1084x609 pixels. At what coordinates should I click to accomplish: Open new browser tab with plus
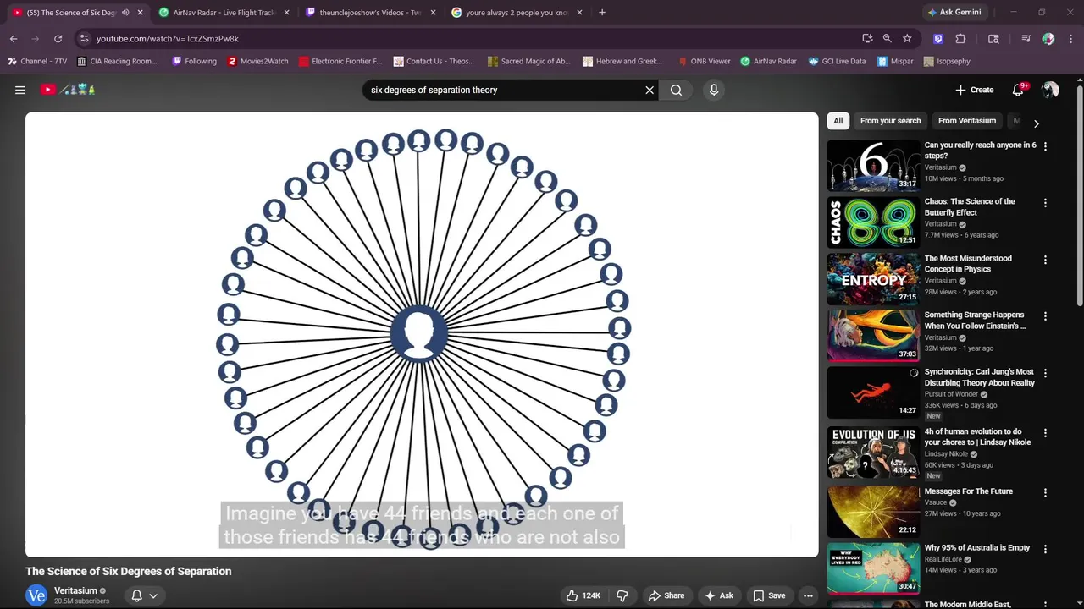(x=602, y=13)
